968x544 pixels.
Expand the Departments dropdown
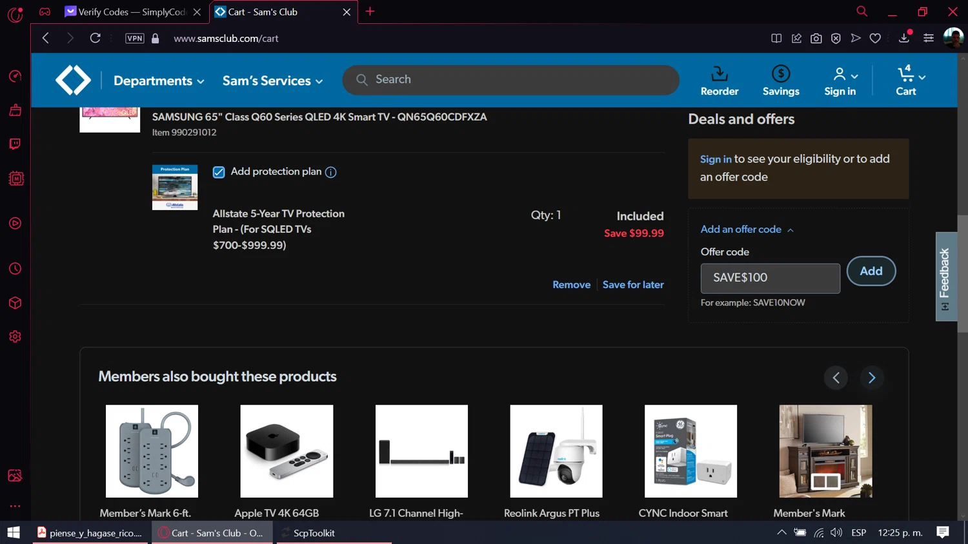pos(159,81)
